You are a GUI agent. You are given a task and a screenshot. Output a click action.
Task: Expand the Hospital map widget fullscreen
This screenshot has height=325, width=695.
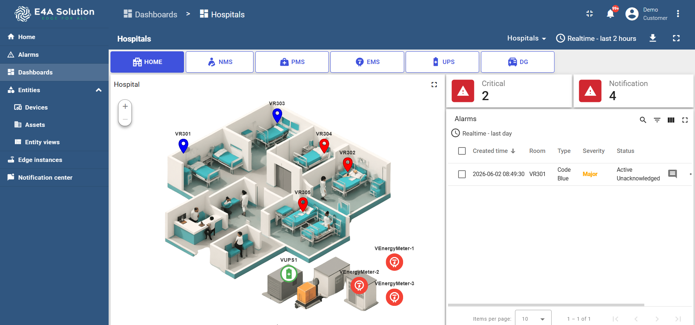click(434, 85)
